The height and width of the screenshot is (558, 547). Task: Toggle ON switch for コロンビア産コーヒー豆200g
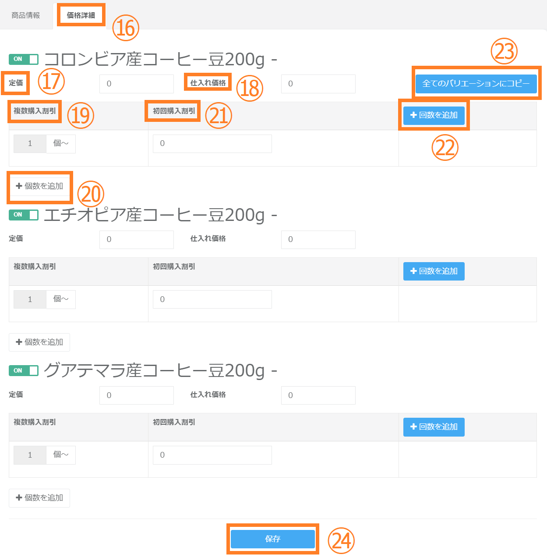click(x=24, y=59)
